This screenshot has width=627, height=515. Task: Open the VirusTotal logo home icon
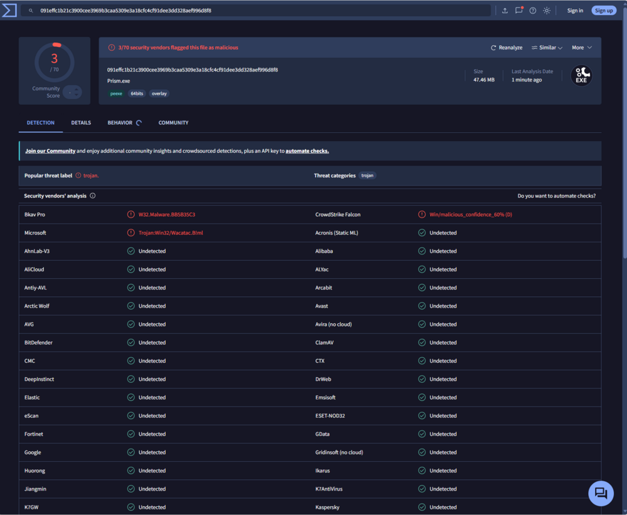pyautogui.click(x=9, y=11)
